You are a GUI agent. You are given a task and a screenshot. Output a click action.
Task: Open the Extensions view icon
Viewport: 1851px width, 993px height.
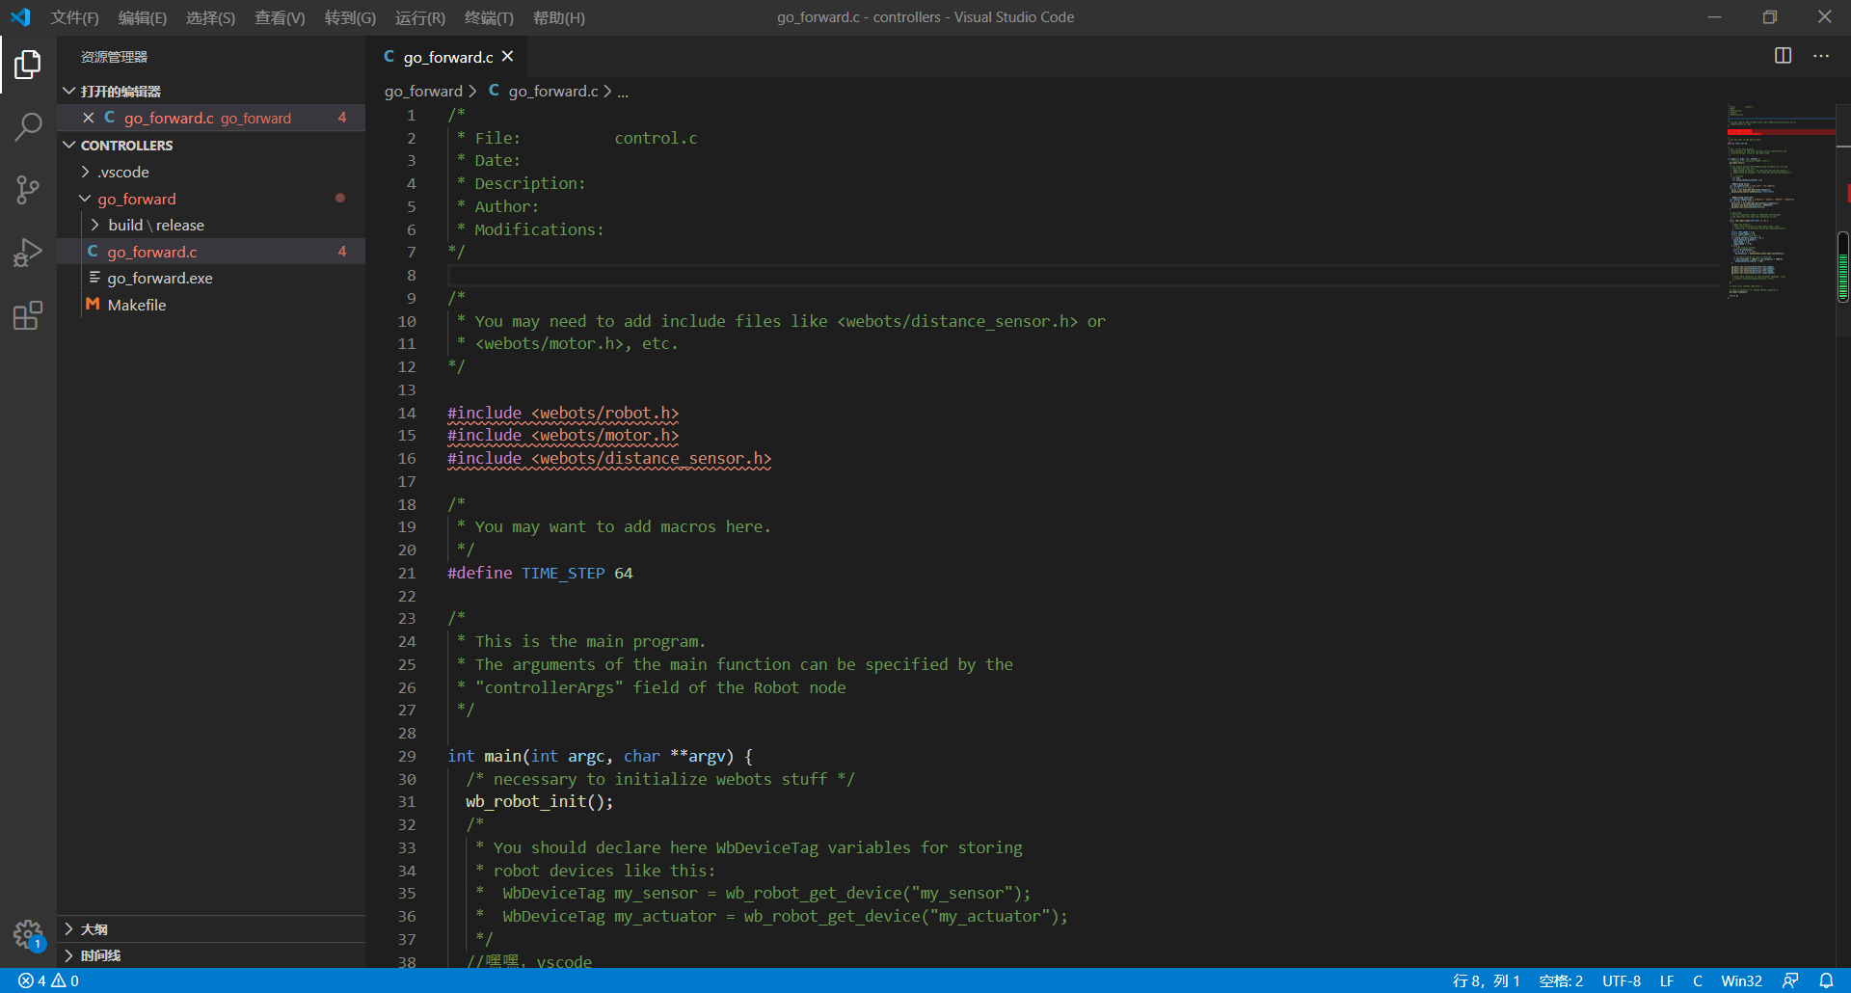(28, 315)
